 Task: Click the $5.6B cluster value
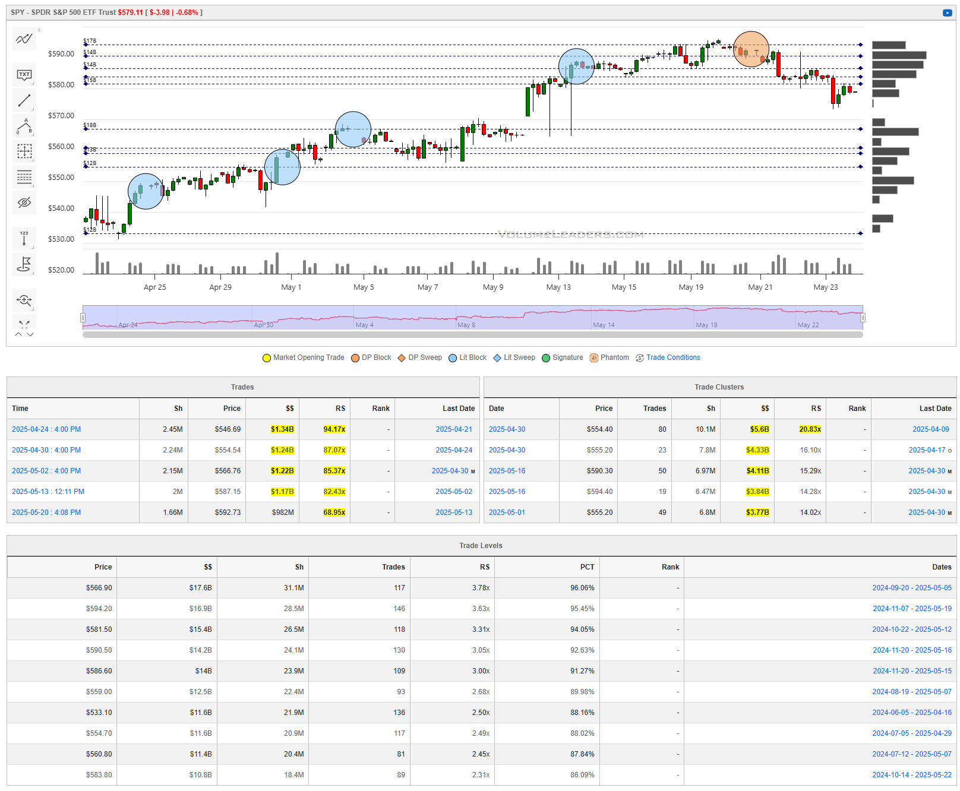pyautogui.click(x=759, y=429)
